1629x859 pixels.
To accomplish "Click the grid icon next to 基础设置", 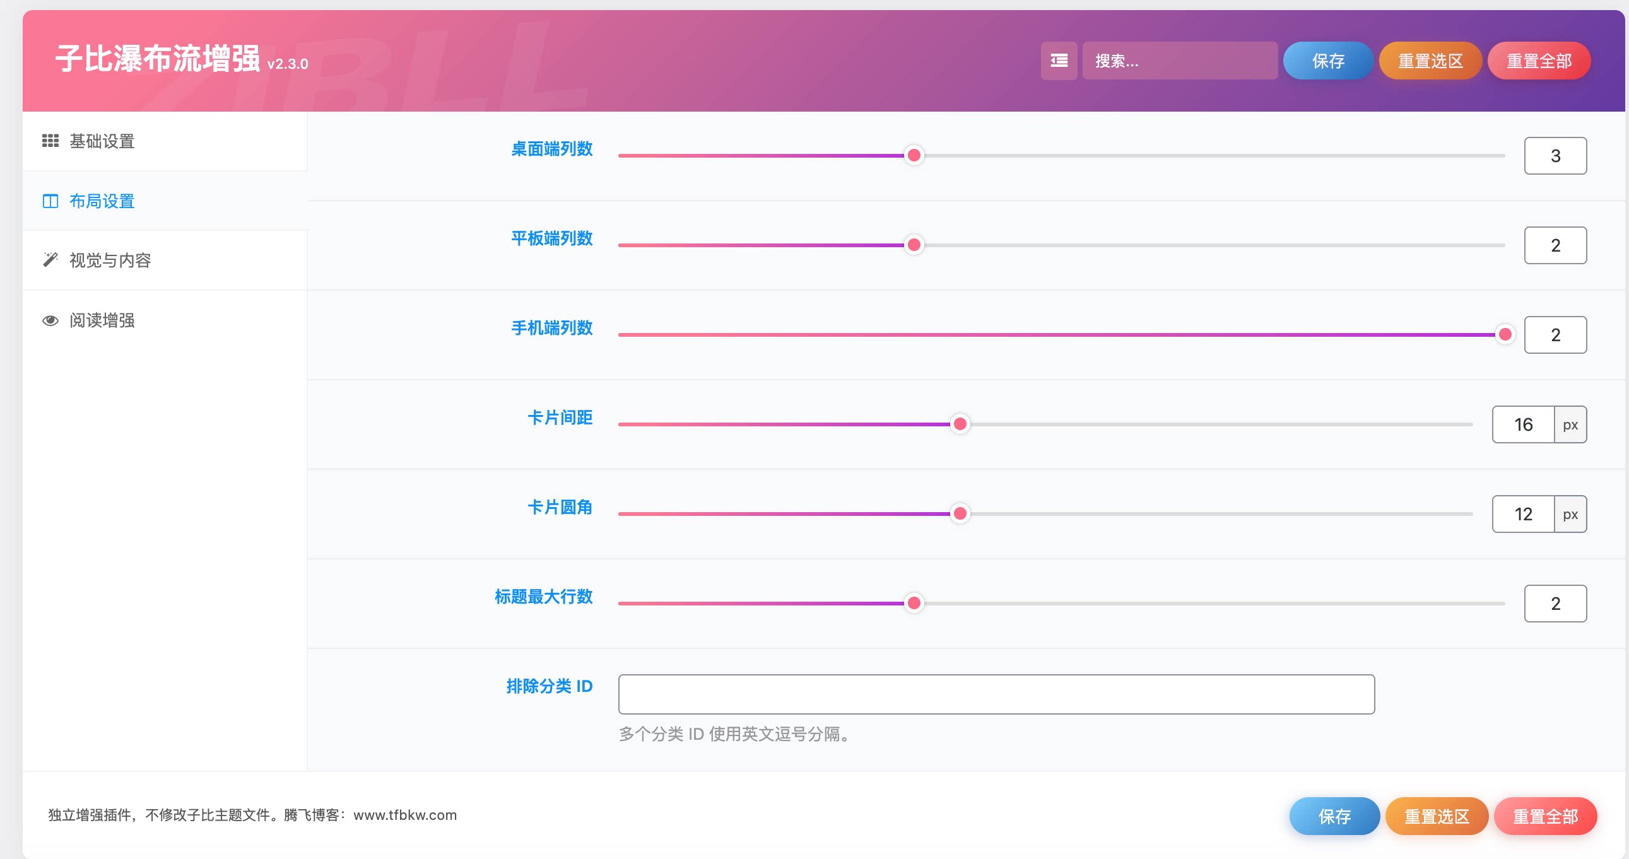I will (50, 141).
